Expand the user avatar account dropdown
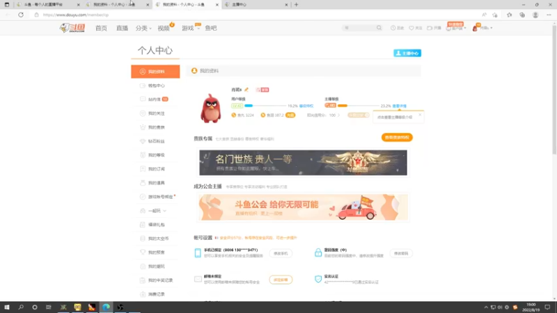Viewport: 557px width, 313px height. coord(482,28)
